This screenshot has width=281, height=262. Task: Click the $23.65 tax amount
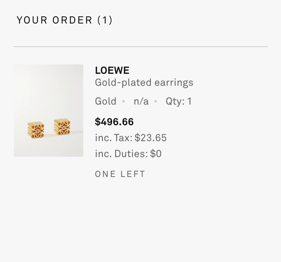151,138
